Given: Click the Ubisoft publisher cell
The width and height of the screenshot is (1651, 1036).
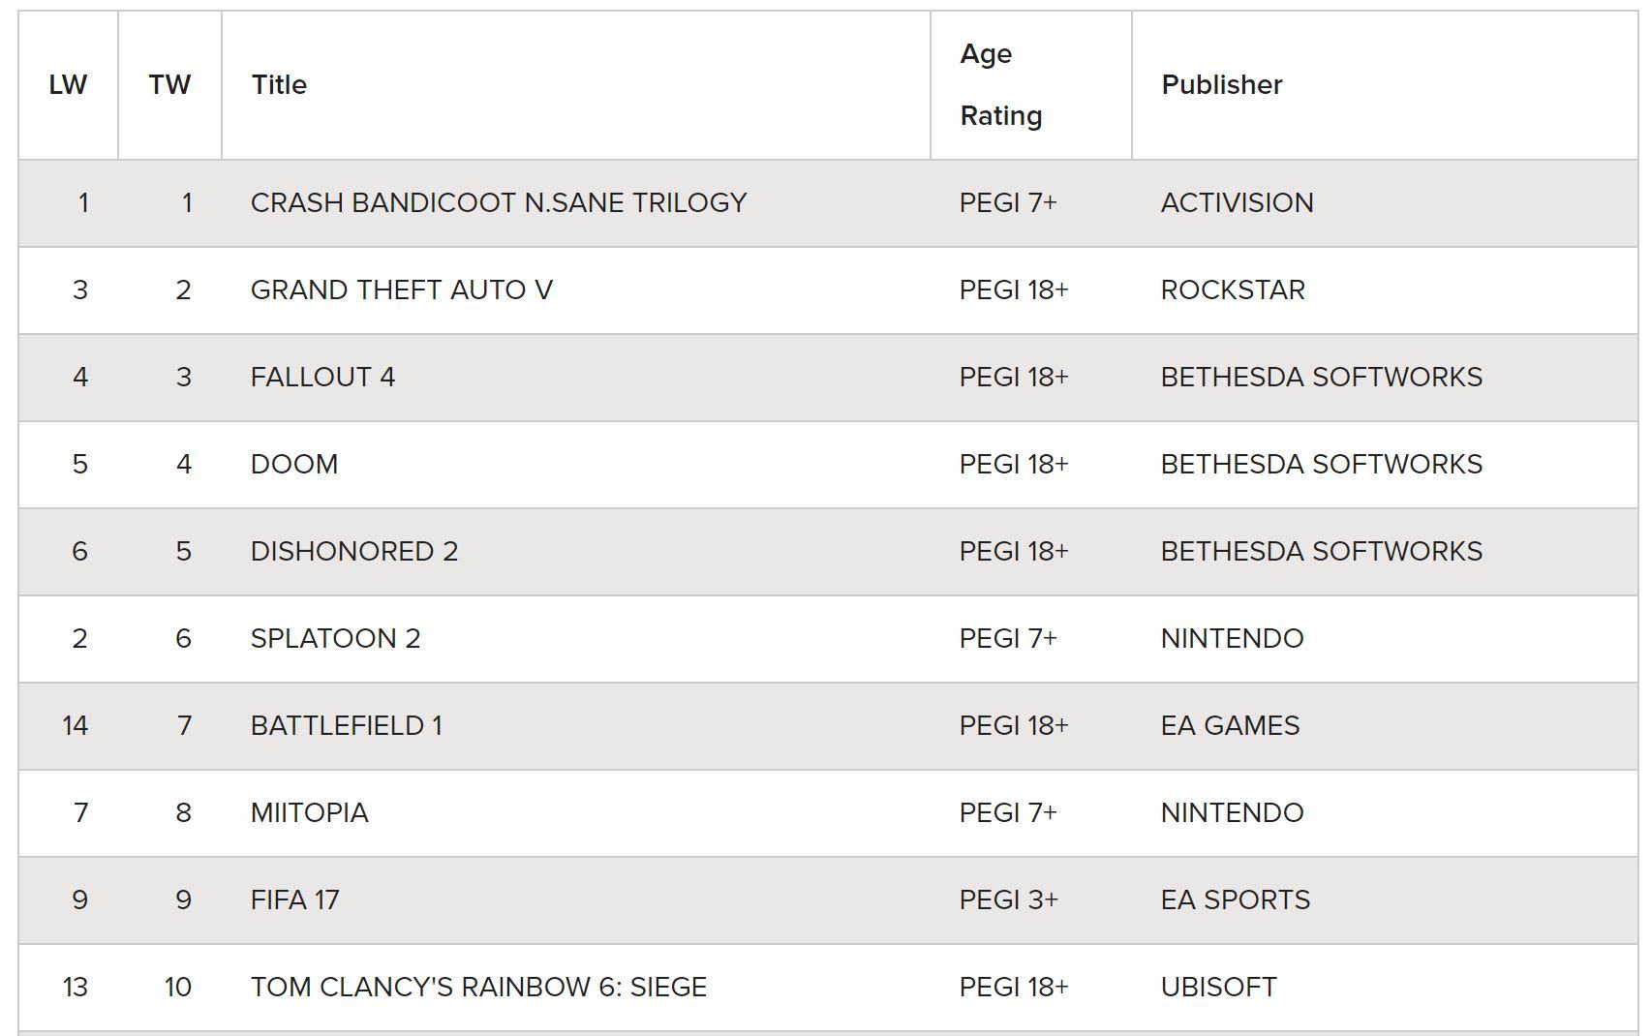Looking at the screenshot, I should coord(1385,988).
